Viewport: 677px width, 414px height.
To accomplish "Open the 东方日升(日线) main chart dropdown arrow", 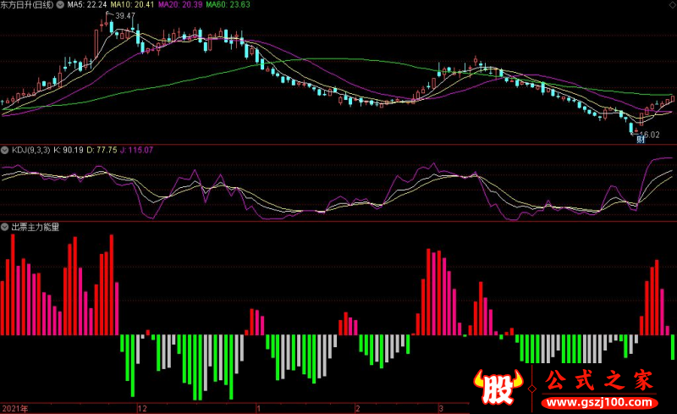I will pos(60,5).
